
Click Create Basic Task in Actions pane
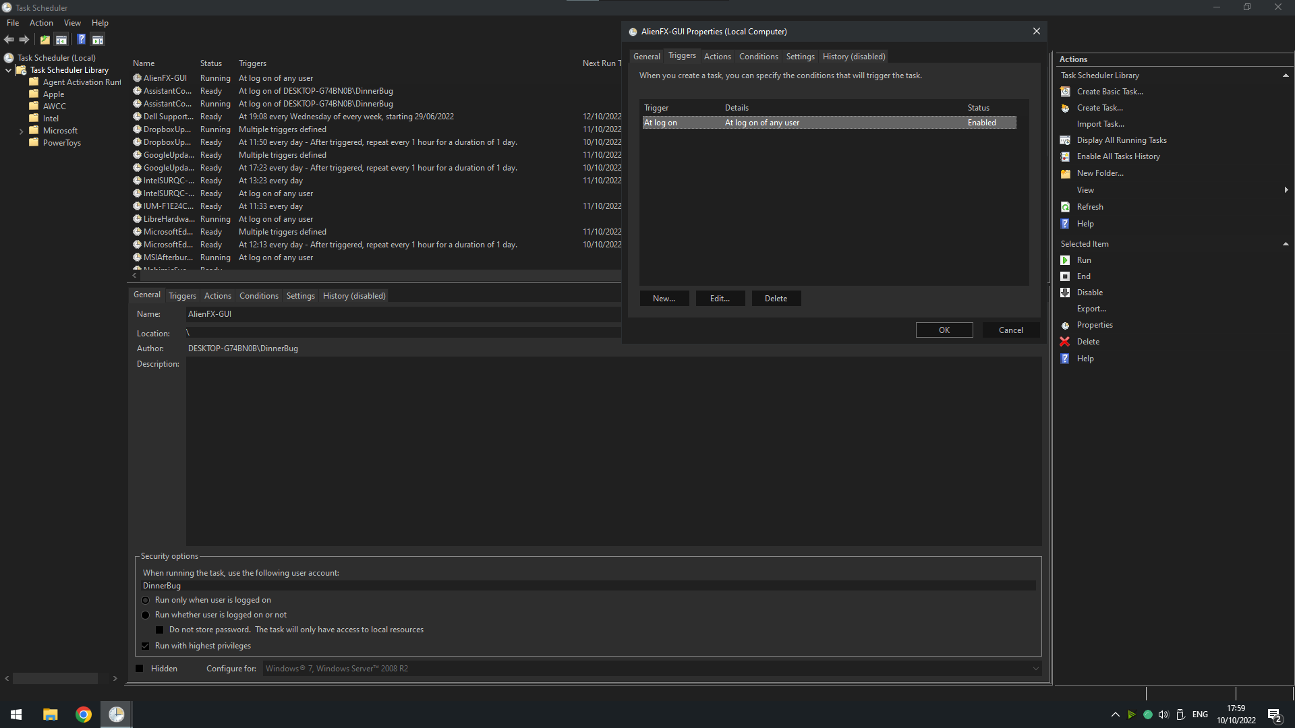point(1110,91)
